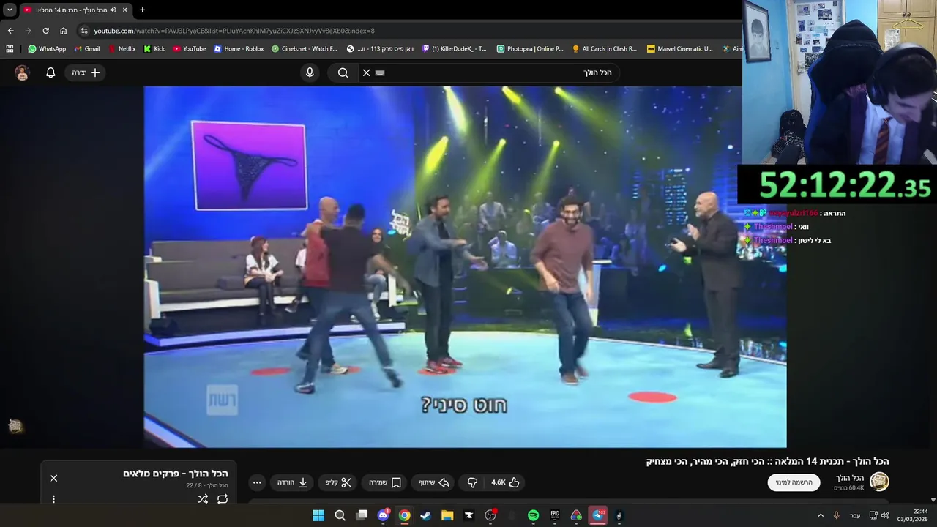Switch to Chrome on the taskbar
Screen dimensions: 937x527
pyautogui.click(x=404, y=515)
